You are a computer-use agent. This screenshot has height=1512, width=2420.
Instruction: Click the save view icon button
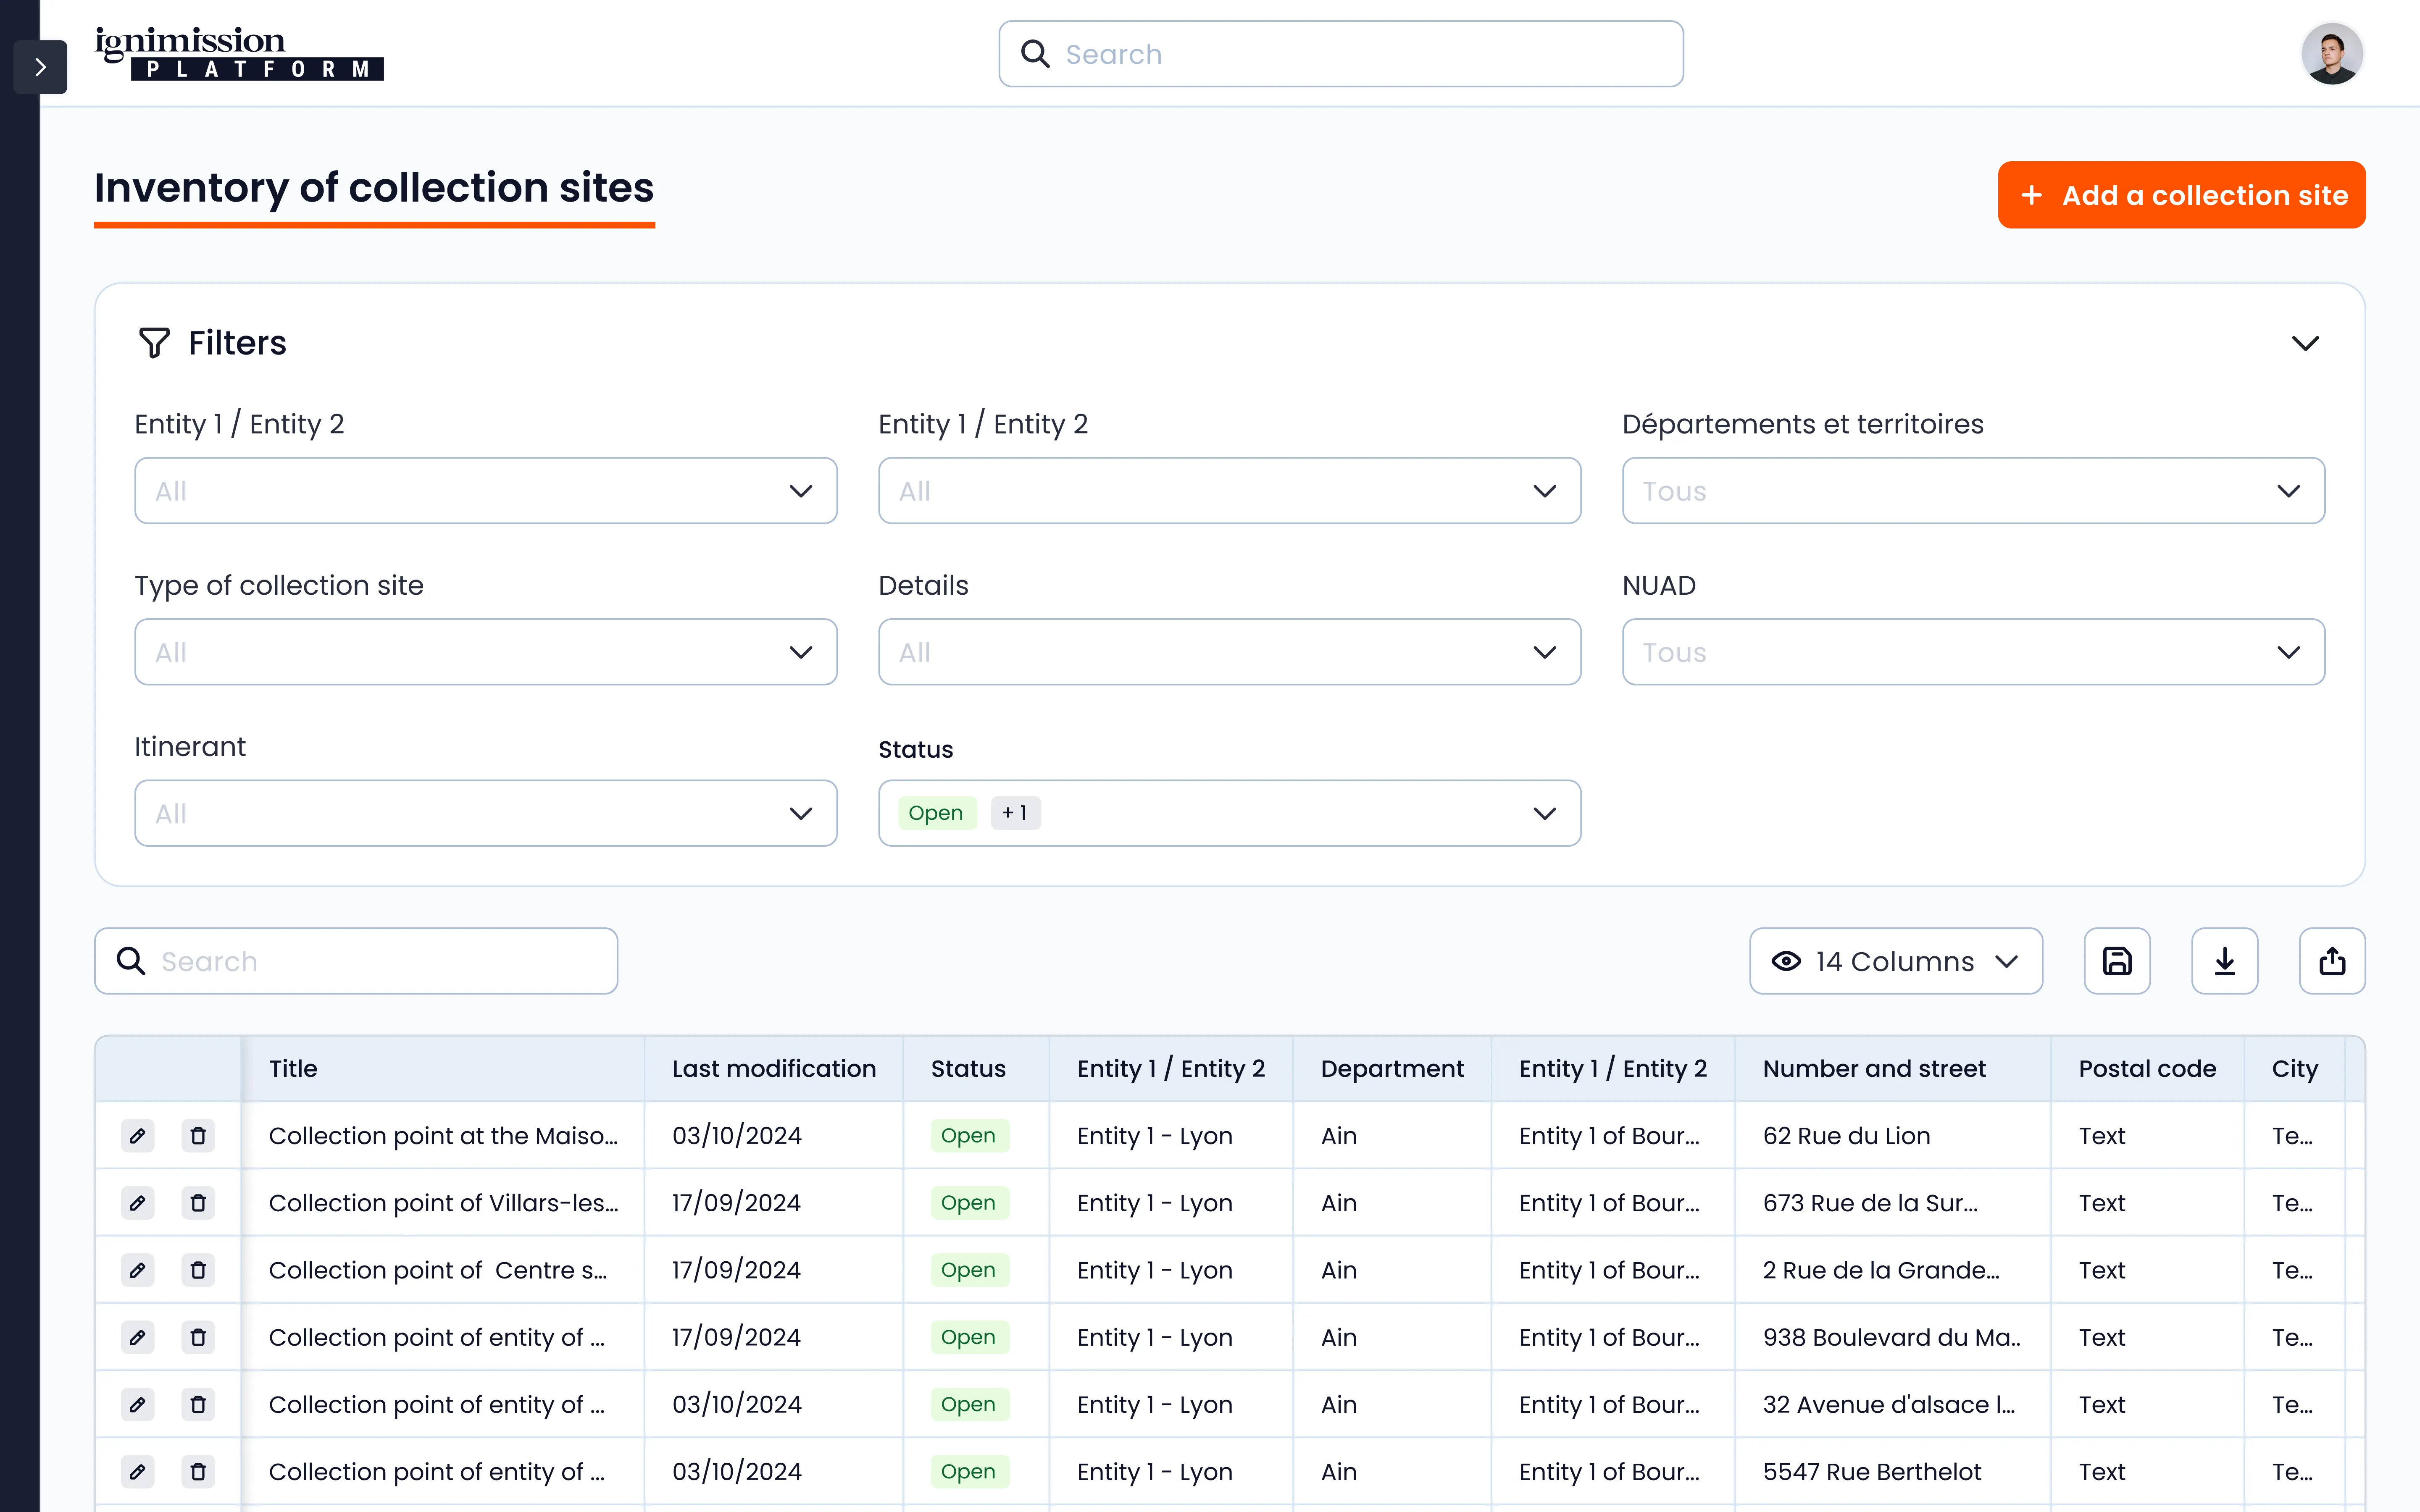(x=2117, y=961)
